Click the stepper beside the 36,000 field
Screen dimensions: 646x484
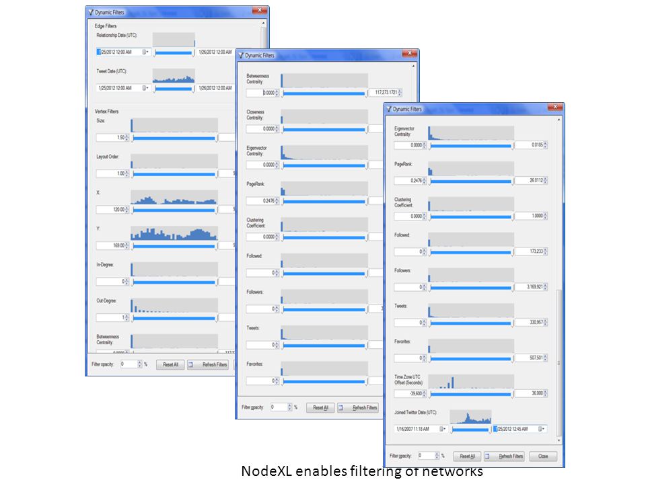546,393
